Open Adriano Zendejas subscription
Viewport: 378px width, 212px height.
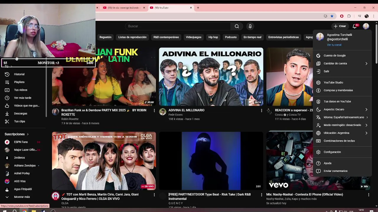pos(23,165)
